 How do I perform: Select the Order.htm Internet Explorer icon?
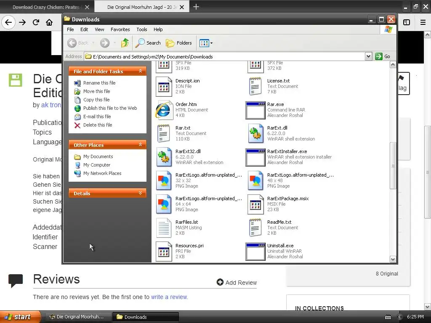click(x=164, y=110)
